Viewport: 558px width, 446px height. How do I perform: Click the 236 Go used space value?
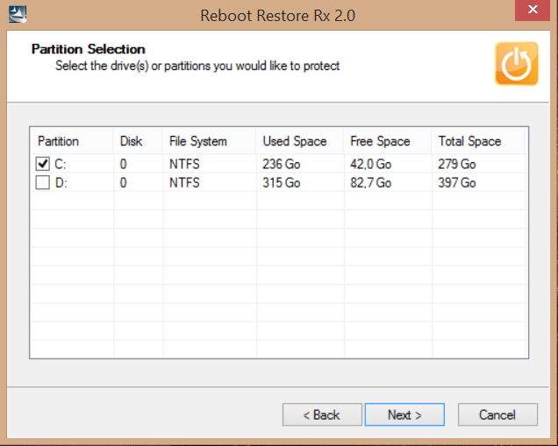(281, 164)
